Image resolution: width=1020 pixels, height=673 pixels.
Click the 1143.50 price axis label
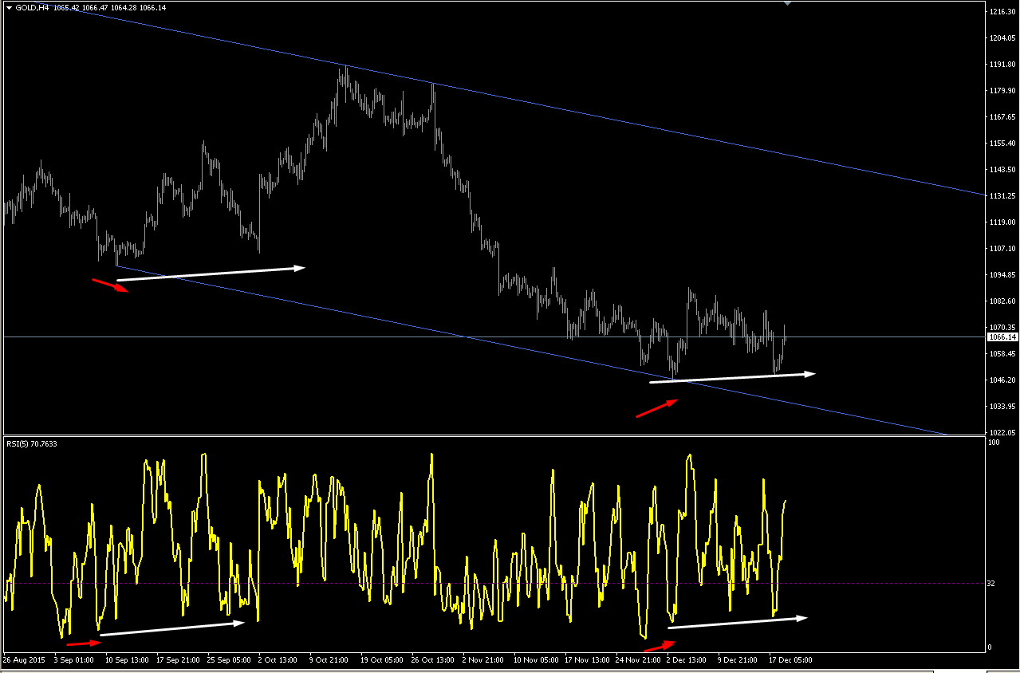tap(1002, 170)
